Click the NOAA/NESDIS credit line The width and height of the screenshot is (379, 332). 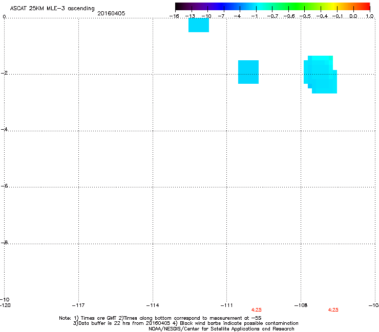pyautogui.click(x=221, y=329)
